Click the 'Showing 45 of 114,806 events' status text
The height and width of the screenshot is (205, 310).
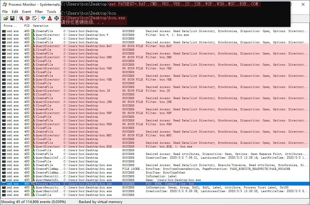pyautogui.click(x=33, y=202)
